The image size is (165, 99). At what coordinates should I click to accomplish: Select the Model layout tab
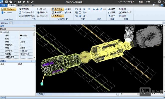coord(41,94)
